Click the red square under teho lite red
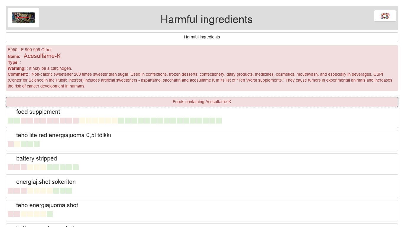The width and height of the screenshot is (404, 227). 11,144
